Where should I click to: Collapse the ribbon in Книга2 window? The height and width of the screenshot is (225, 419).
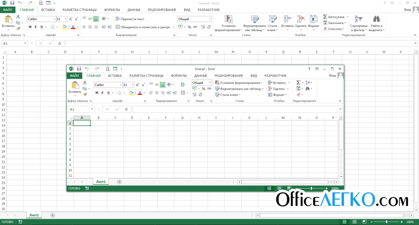click(340, 101)
